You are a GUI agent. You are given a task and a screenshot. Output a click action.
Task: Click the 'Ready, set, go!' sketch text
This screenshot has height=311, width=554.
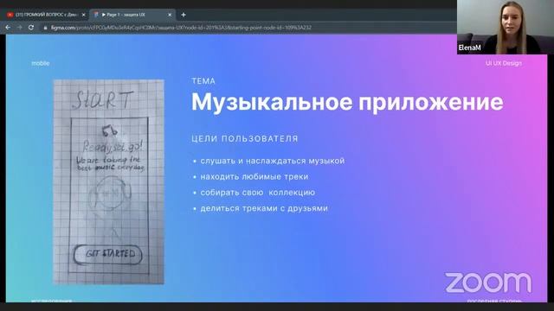113,146
